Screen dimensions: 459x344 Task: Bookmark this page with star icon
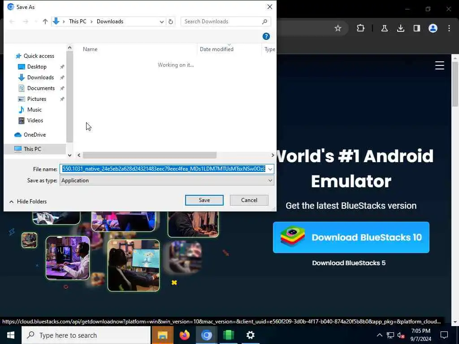click(x=338, y=28)
